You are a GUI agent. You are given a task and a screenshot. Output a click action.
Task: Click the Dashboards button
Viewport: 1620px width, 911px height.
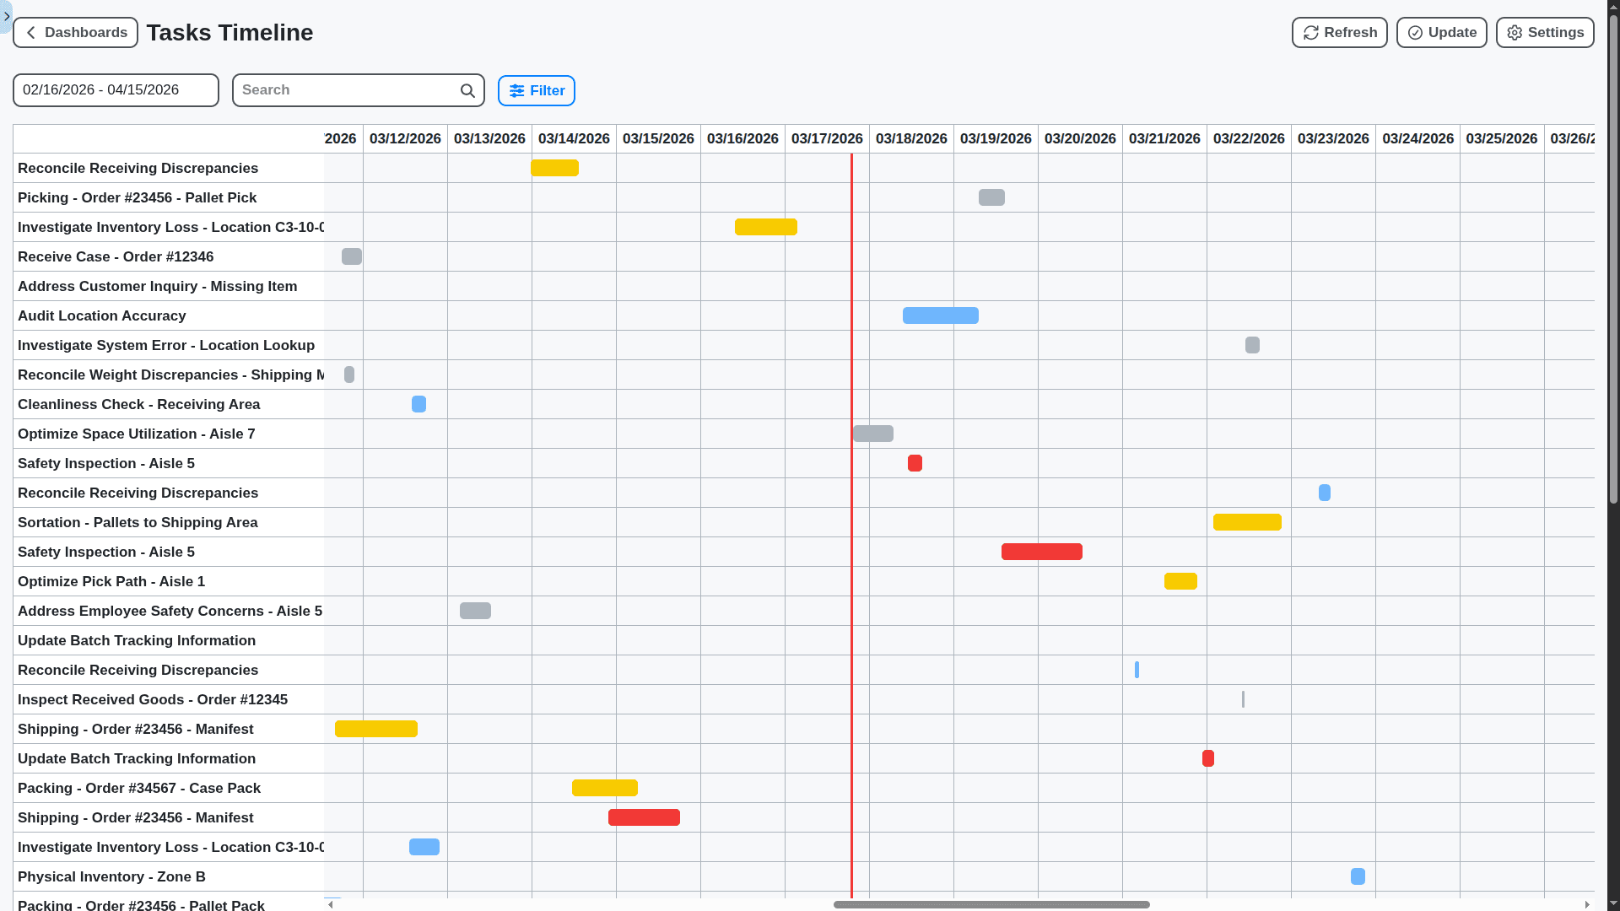coord(75,32)
